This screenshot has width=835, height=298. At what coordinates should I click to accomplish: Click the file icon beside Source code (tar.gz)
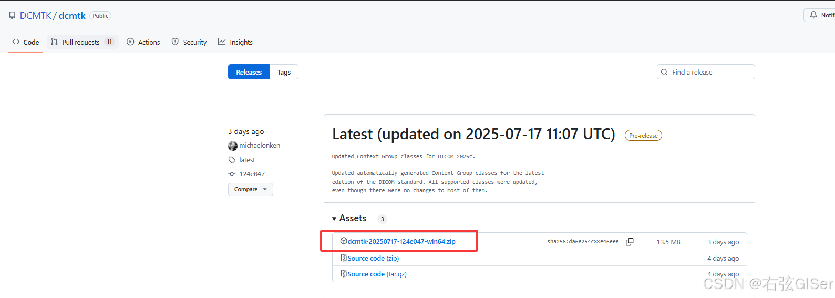pos(344,273)
